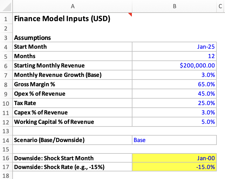The image size is (225, 179).
Task: Select column C header
Action: (221, 6)
